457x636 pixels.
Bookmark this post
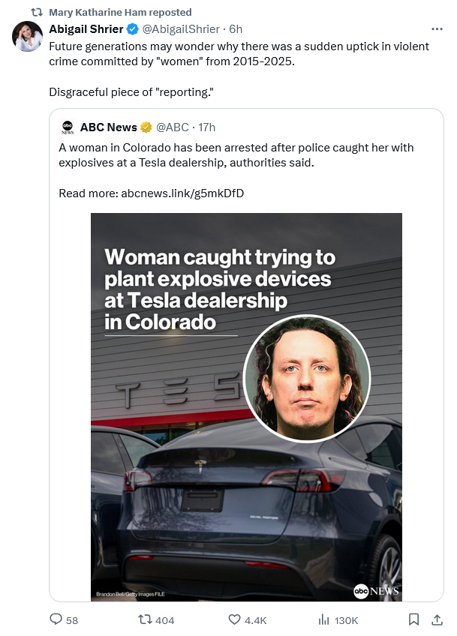[413, 619]
